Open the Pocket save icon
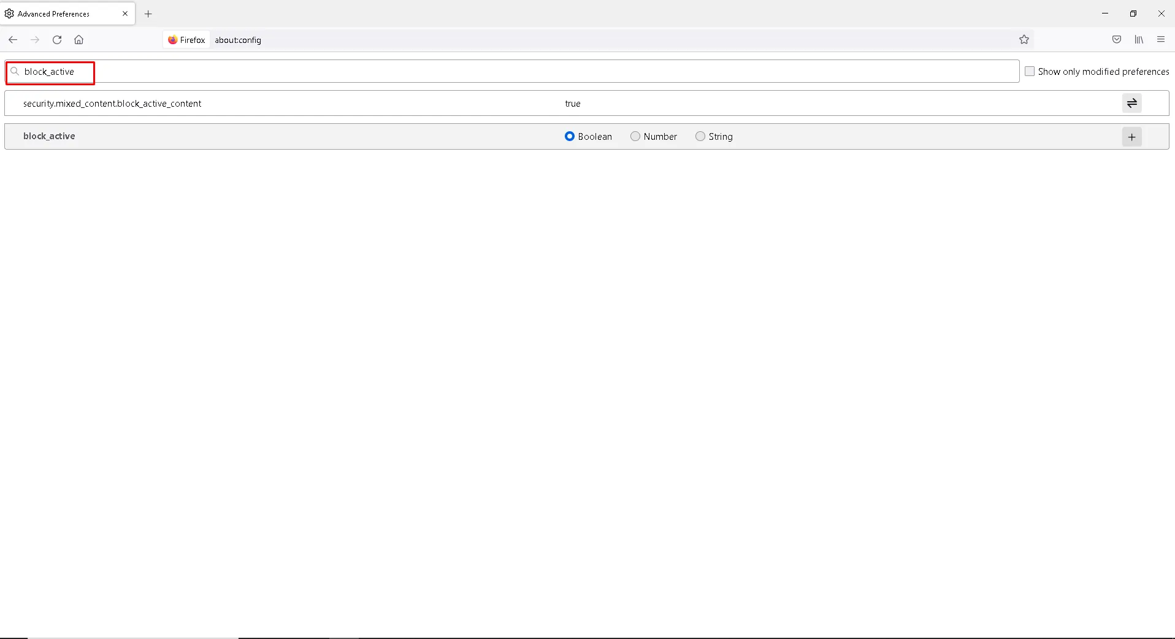 coord(1117,40)
